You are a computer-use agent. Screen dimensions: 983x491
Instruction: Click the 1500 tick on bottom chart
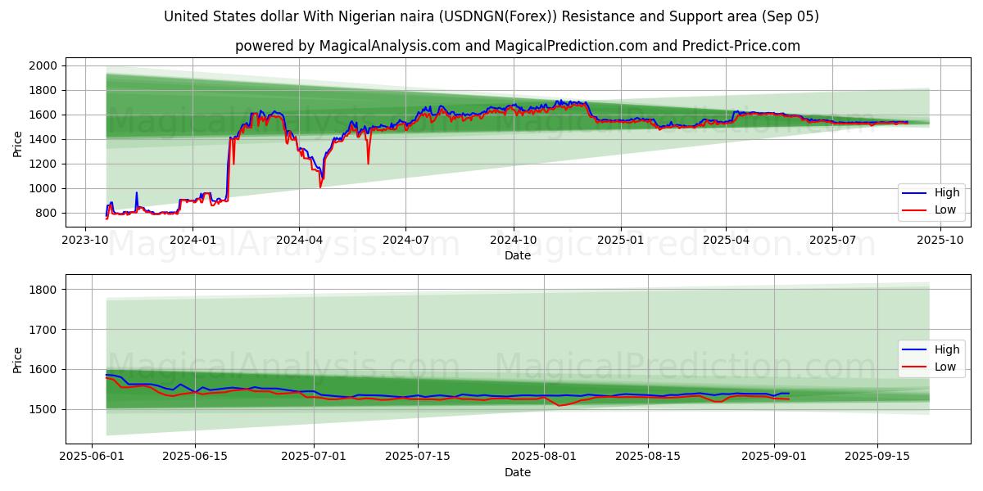[43, 409]
